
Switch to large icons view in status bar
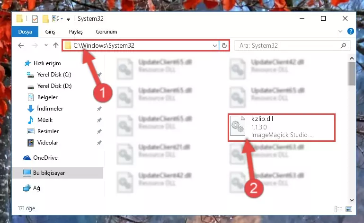tap(349, 209)
